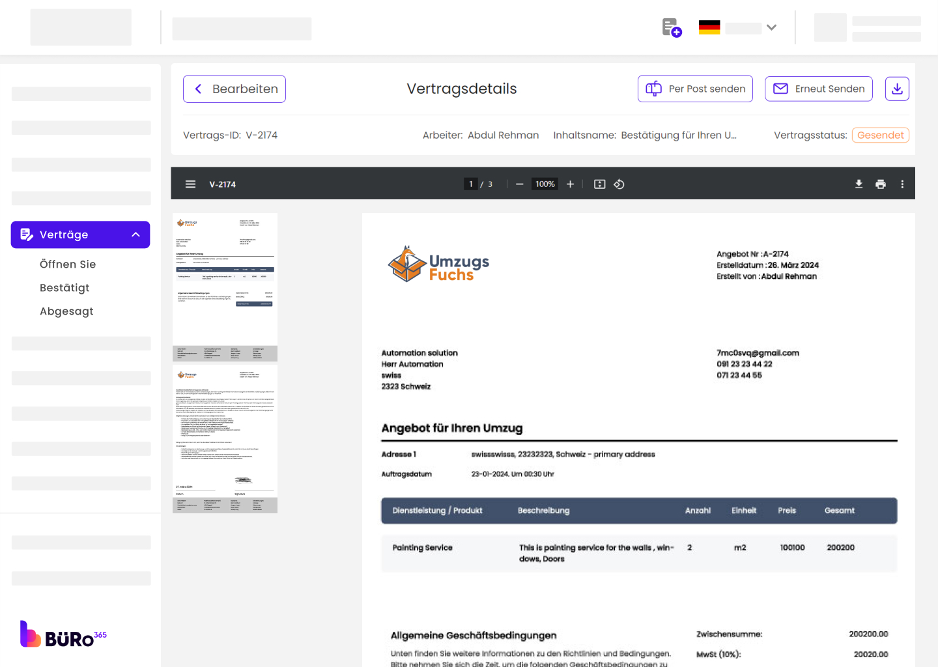The width and height of the screenshot is (938, 667).
Task: Download the PDF from viewer toolbar
Action: pos(859,184)
